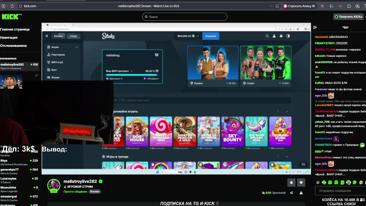Launch Gates of Olympus 1000
This screenshot has width=366, height=206.
coord(209,132)
